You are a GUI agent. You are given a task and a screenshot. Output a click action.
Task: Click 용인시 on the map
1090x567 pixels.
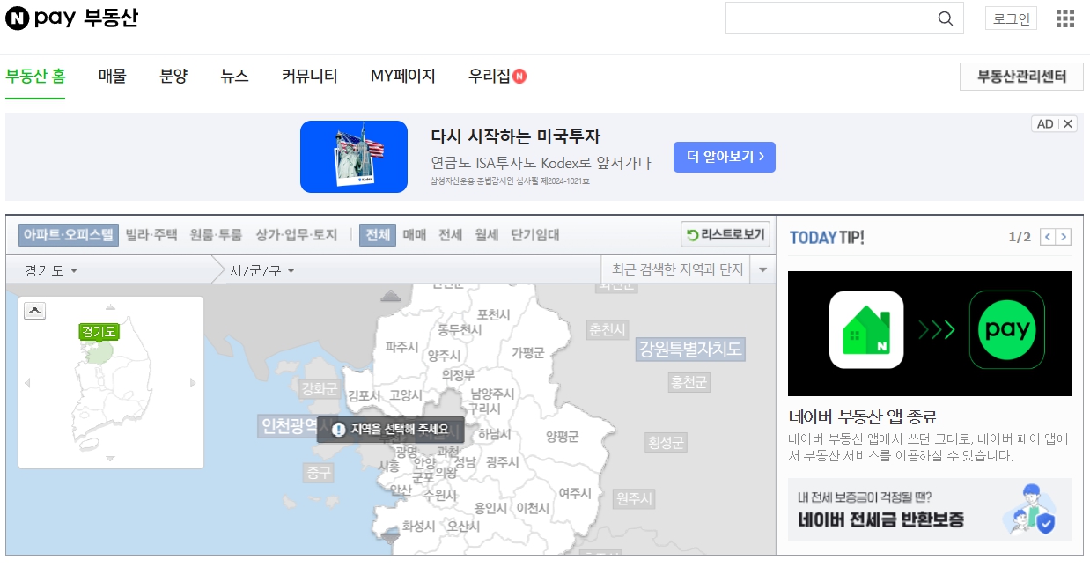pos(490,508)
